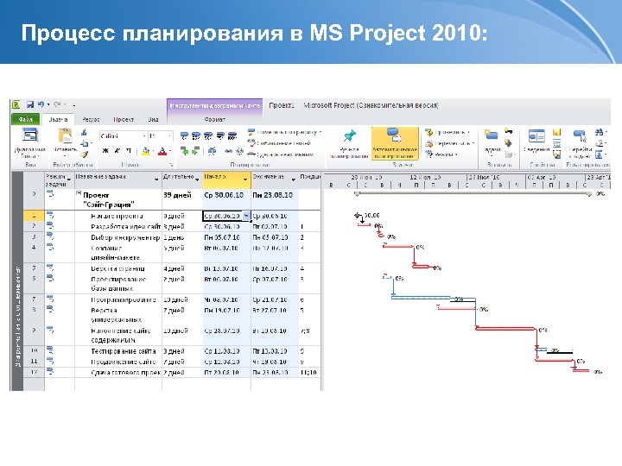Open the Окончание column dropdown arrow
622x466 pixels.
coord(294,179)
